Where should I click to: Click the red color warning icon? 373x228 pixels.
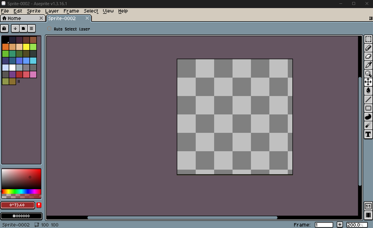39,205
